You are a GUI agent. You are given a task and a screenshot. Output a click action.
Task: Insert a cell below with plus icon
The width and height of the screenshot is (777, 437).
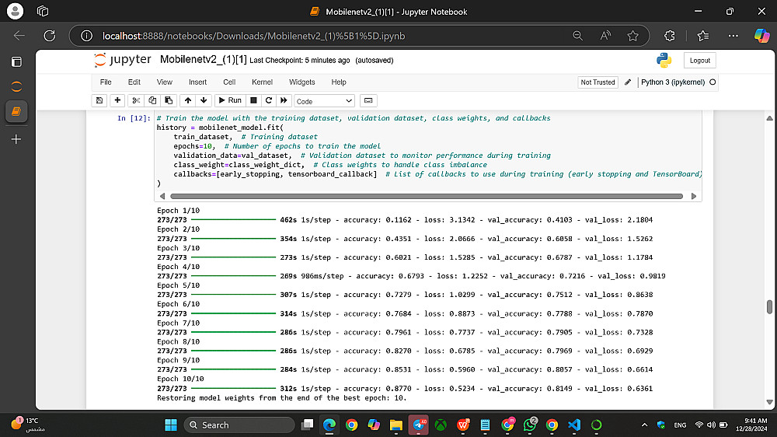click(117, 100)
